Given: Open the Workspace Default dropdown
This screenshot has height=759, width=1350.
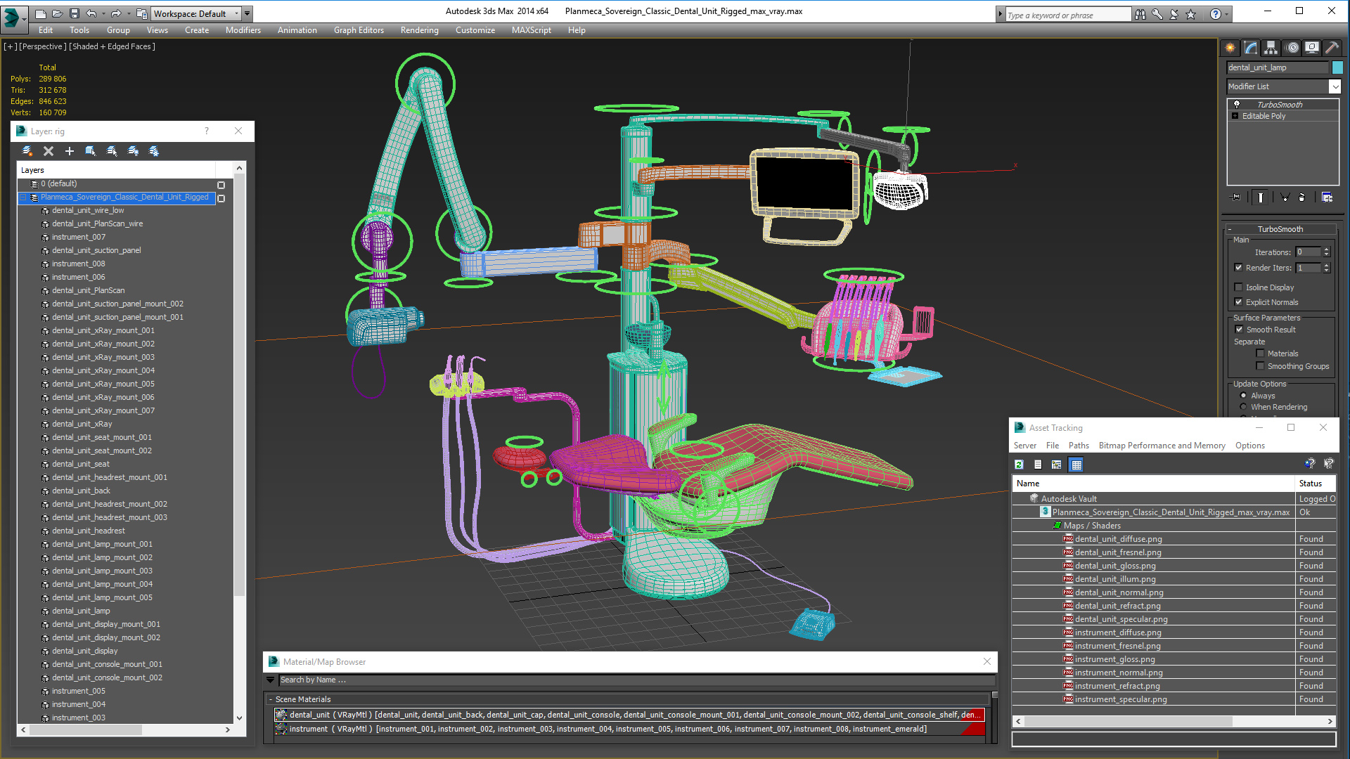Looking at the screenshot, I should click(x=236, y=13).
